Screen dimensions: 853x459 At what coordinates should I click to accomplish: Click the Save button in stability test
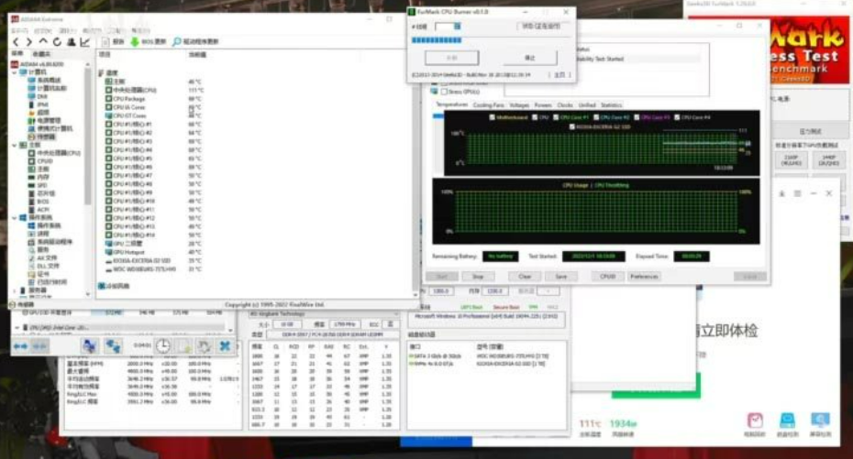click(560, 277)
